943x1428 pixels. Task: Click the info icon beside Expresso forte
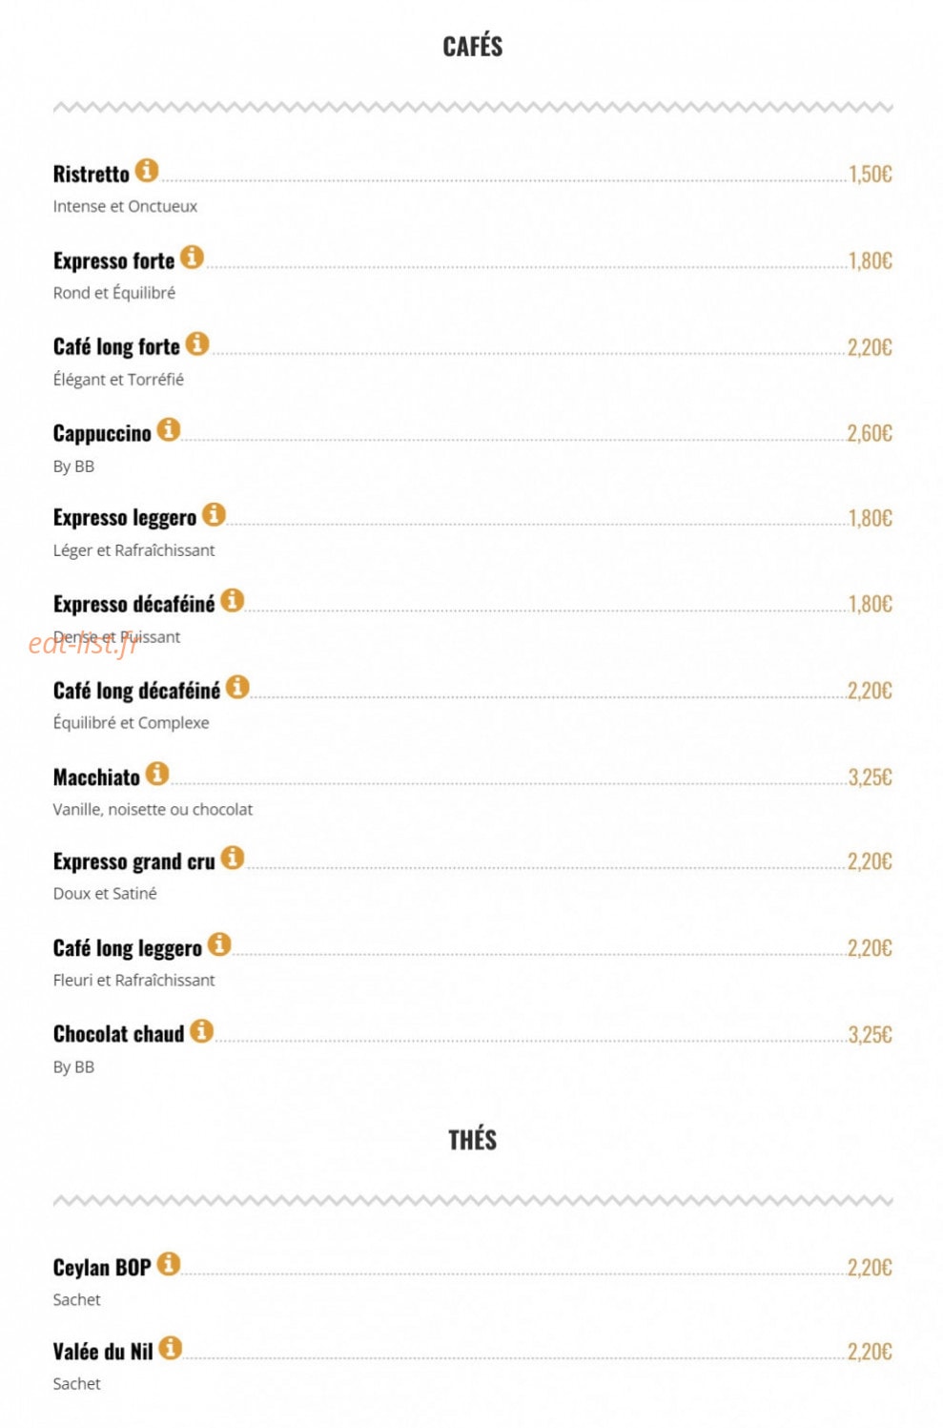click(192, 257)
